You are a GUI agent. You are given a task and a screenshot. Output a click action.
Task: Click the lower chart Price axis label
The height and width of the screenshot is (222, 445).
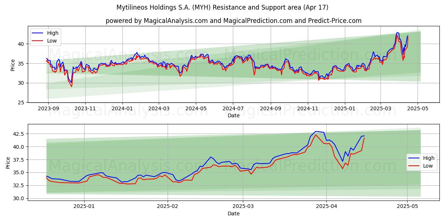click(8, 162)
